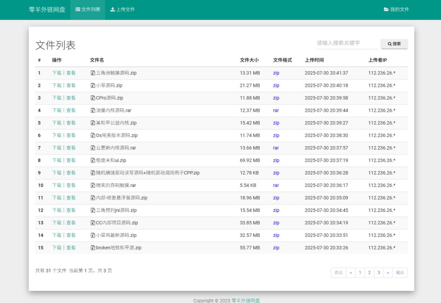This screenshot has width=441, height=303.
Task: Click file size 69.92 MB
Action: 250,160
